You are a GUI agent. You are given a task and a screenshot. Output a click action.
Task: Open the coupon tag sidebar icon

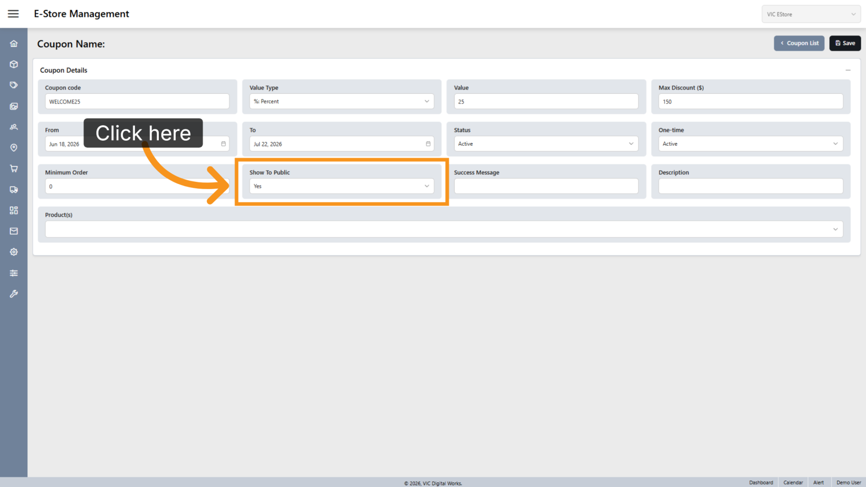(14, 85)
